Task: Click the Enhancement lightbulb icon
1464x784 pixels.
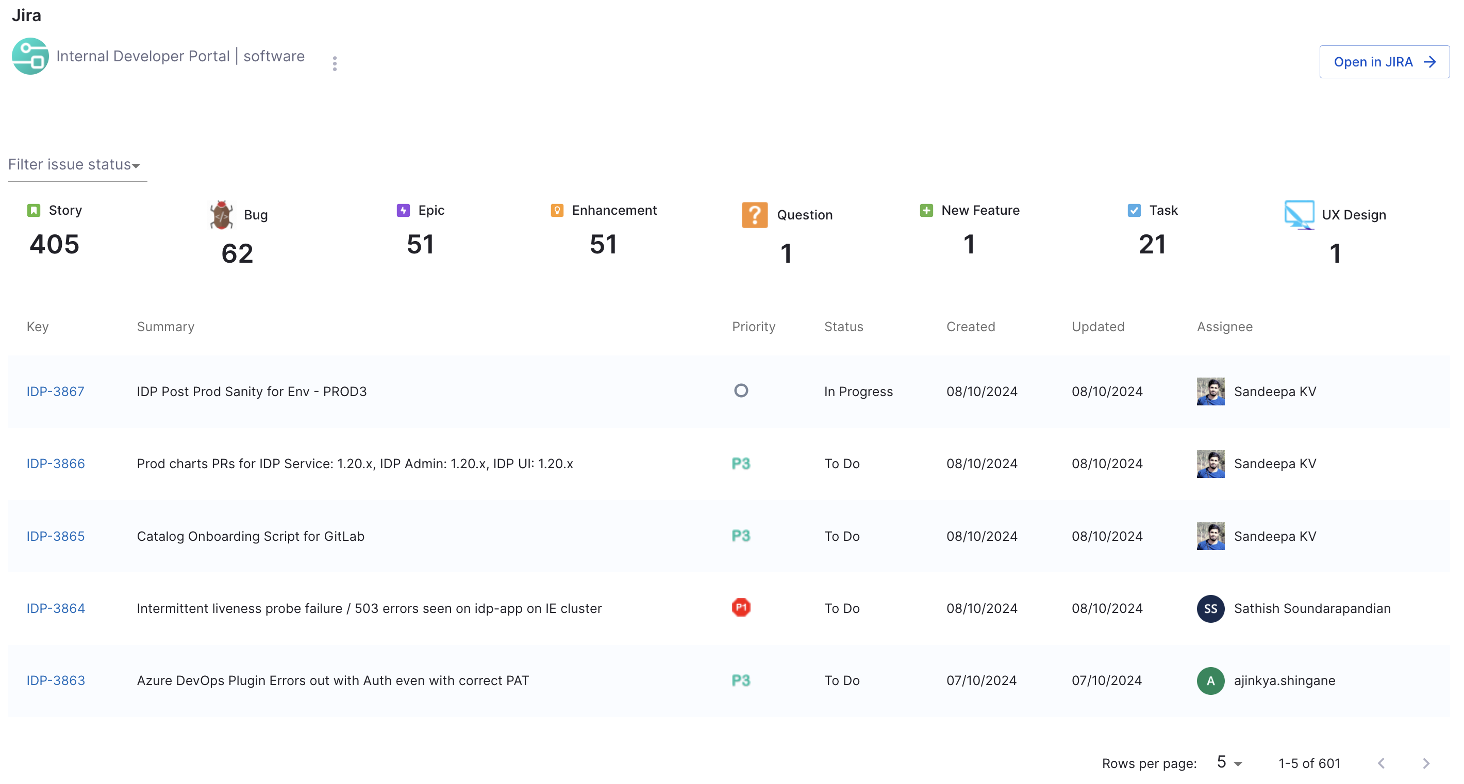Action: (x=557, y=211)
